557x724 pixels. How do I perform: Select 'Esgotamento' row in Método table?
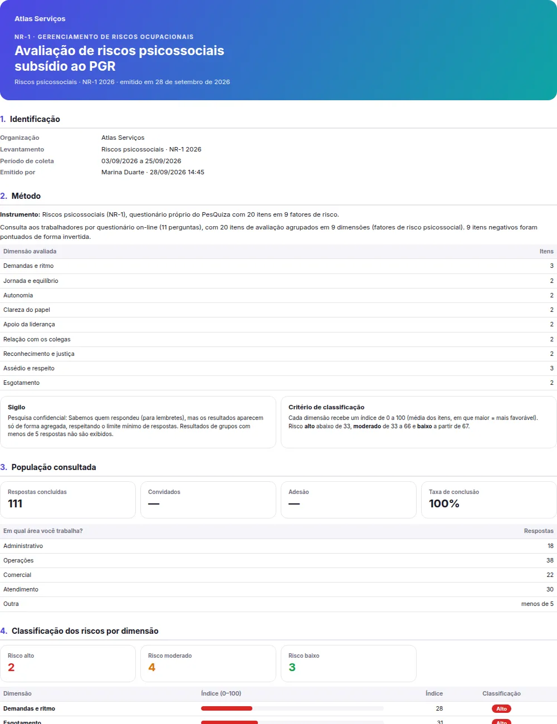pos(278,383)
